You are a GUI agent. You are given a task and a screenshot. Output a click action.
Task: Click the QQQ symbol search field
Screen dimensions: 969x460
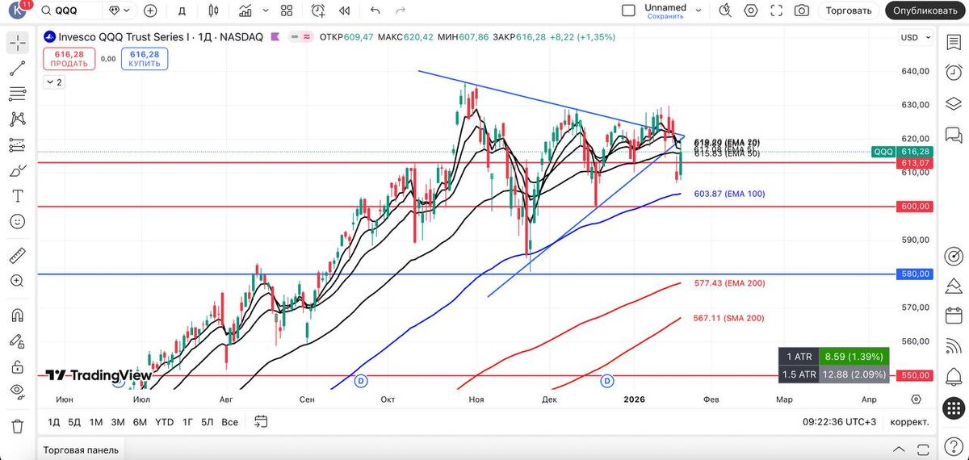click(70, 10)
